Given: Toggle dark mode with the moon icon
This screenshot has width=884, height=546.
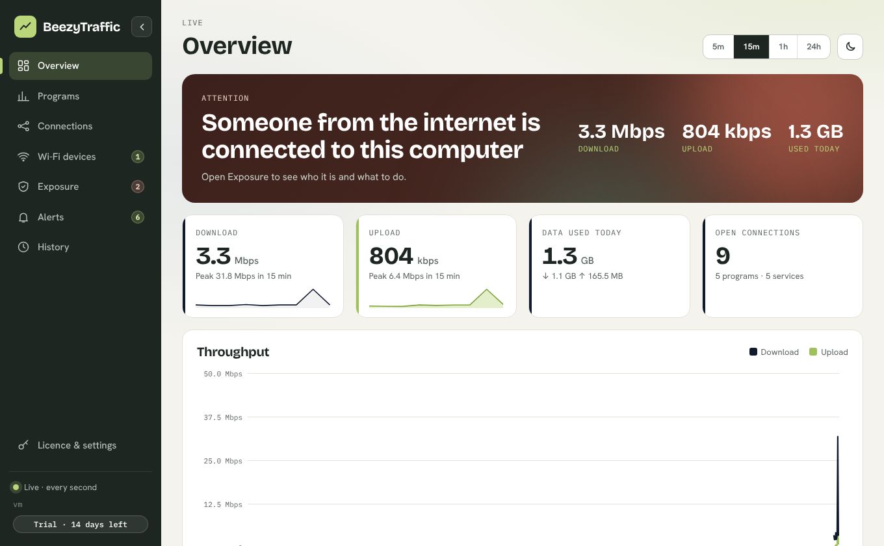Looking at the screenshot, I should point(850,47).
